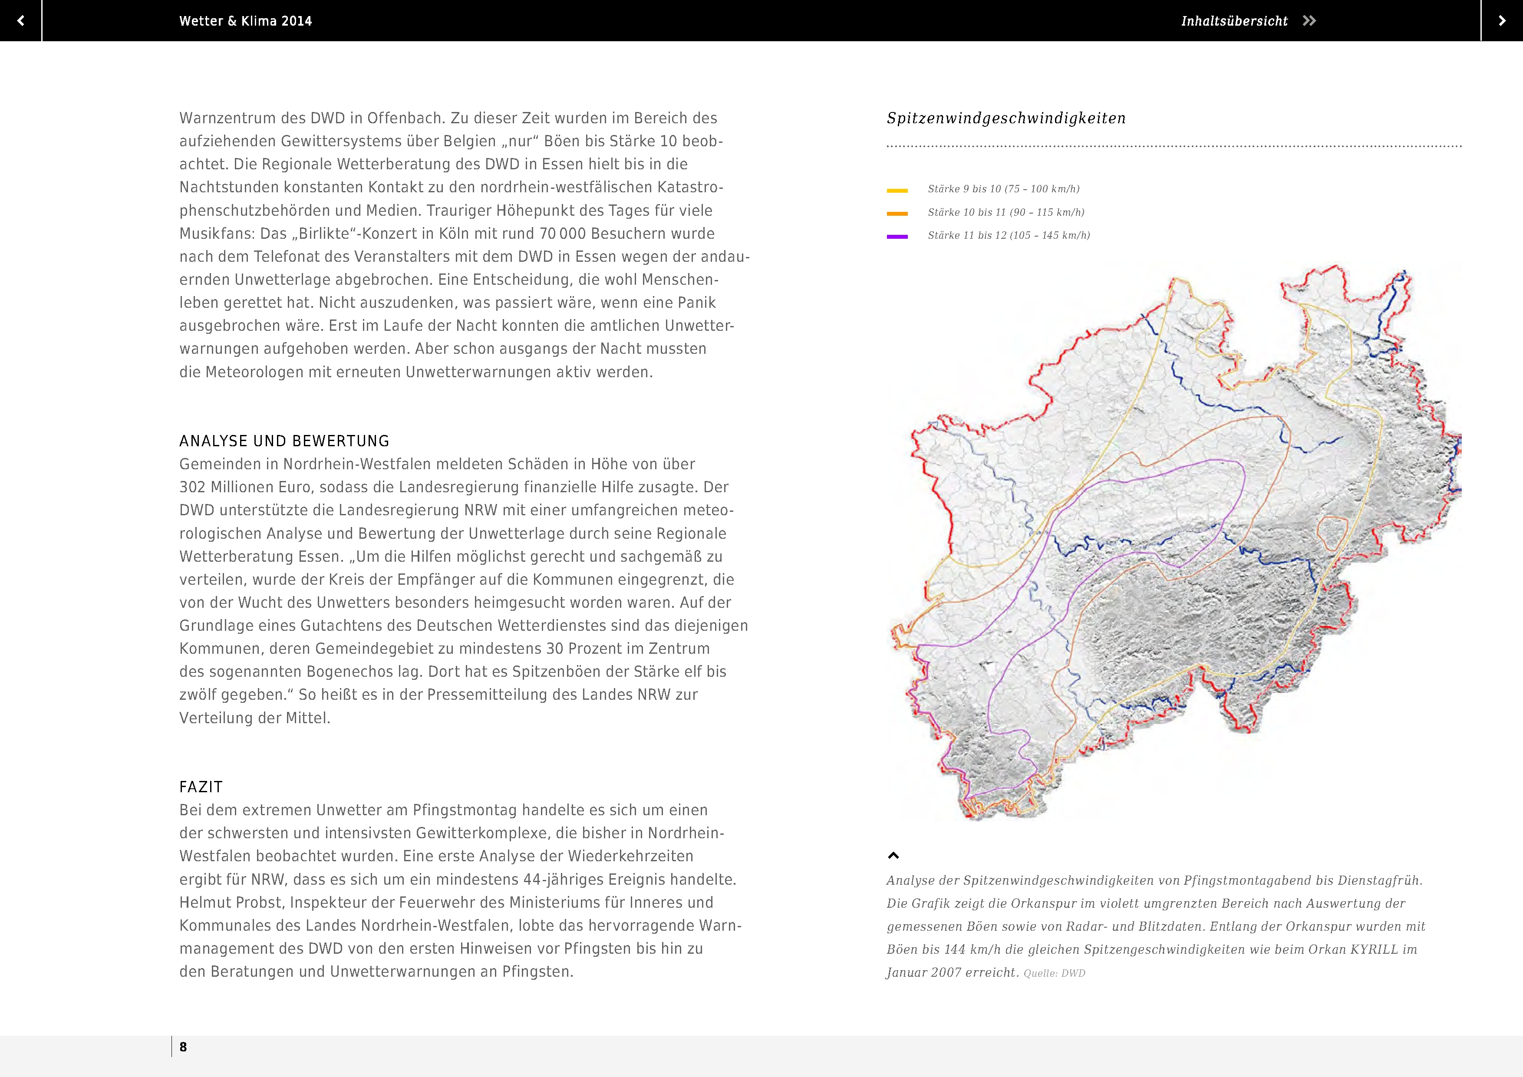Click legend text Stärke 11 bis 12 (105 – 145 km/h)
This screenshot has height=1077, width=1523.
pos(1009,235)
